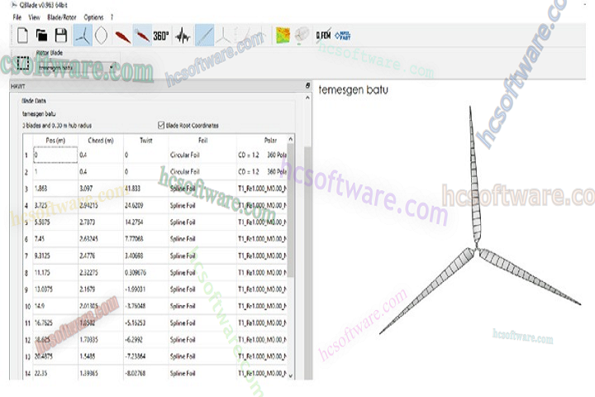Screen dimensions: 595x397
Task: Select the Pos cell of row 1
Action: click(x=55, y=155)
